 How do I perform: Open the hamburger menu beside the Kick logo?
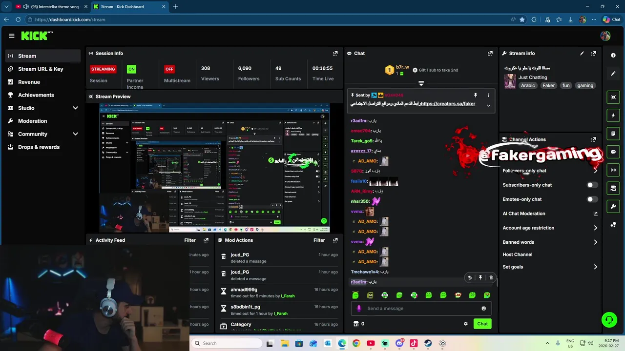pos(12,36)
